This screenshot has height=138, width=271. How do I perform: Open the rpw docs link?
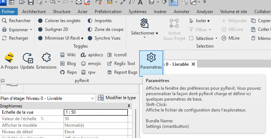coord(88,72)
